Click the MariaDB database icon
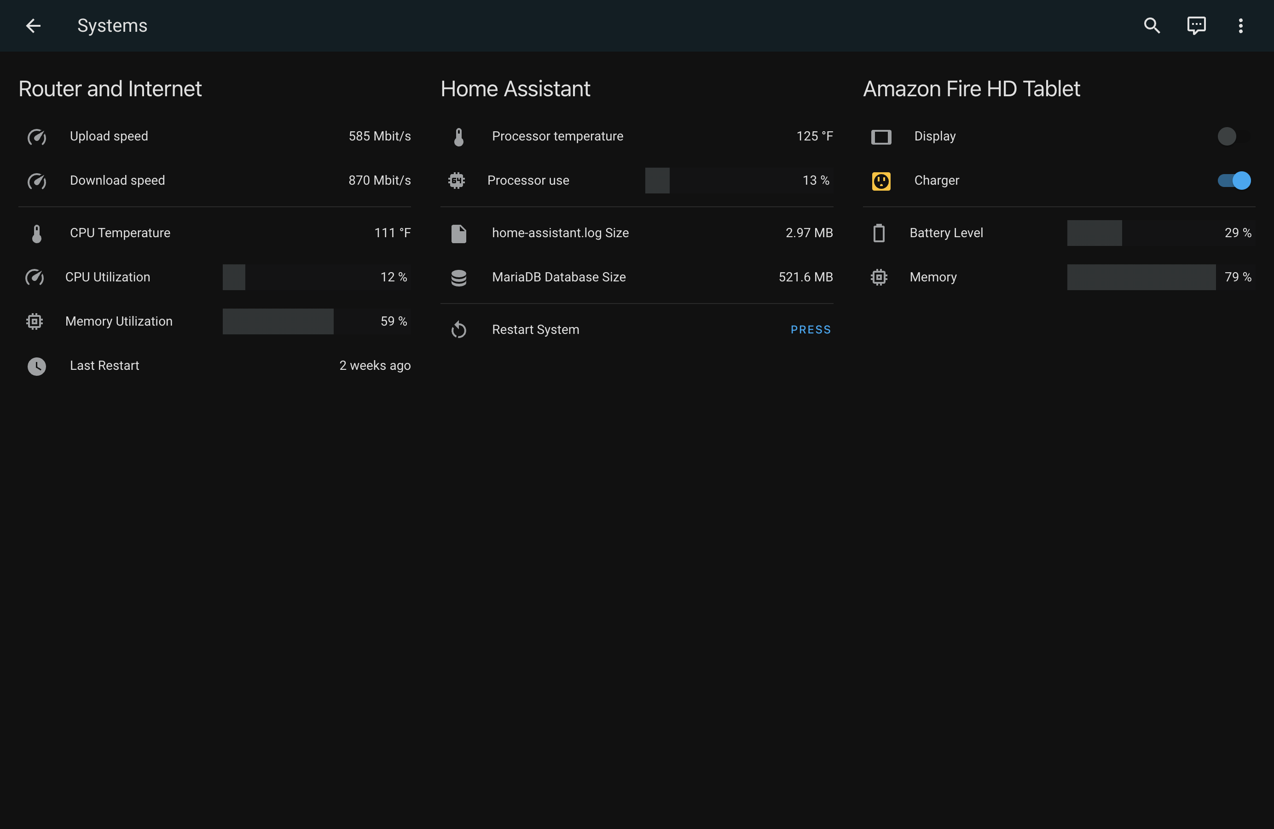This screenshot has height=829, width=1274. tap(459, 277)
